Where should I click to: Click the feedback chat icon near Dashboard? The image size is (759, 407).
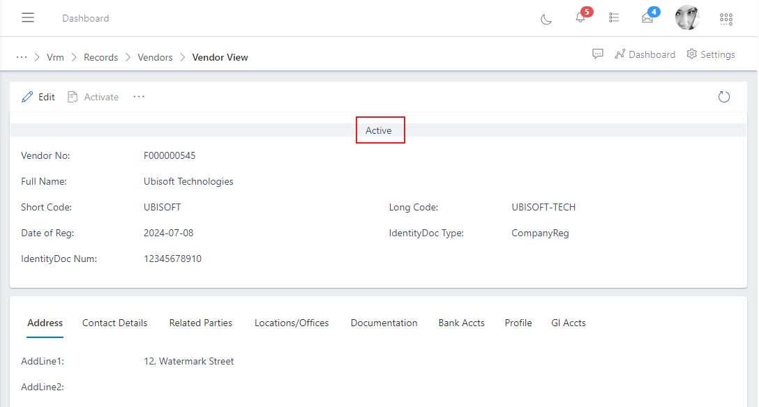598,54
